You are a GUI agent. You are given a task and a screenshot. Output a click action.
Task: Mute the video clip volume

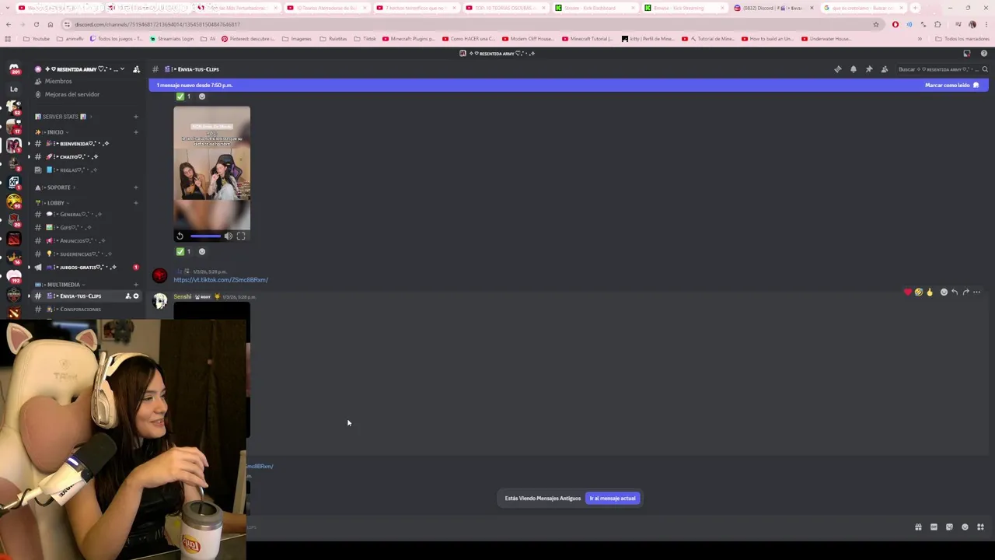click(x=228, y=236)
